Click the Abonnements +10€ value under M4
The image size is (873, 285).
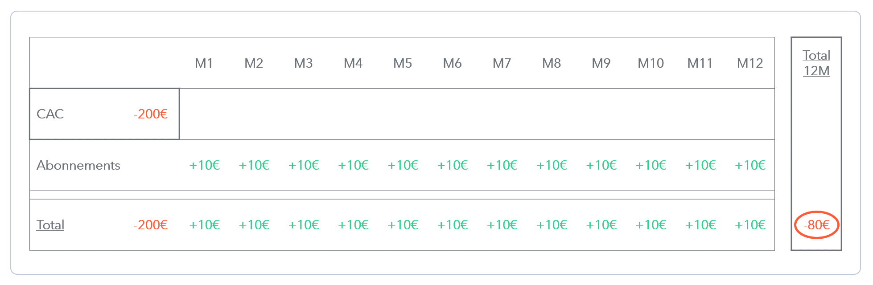(x=353, y=165)
